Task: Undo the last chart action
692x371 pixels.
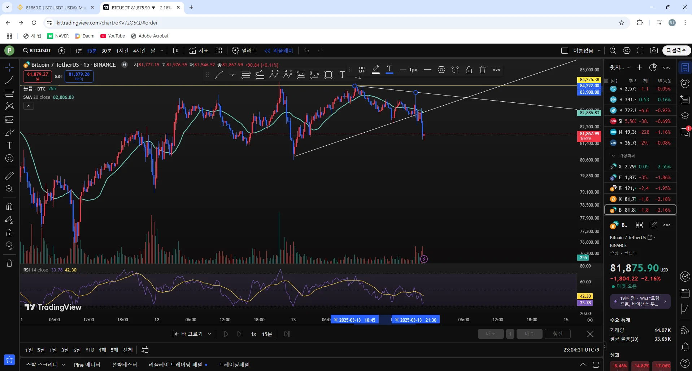Action: [306, 50]
